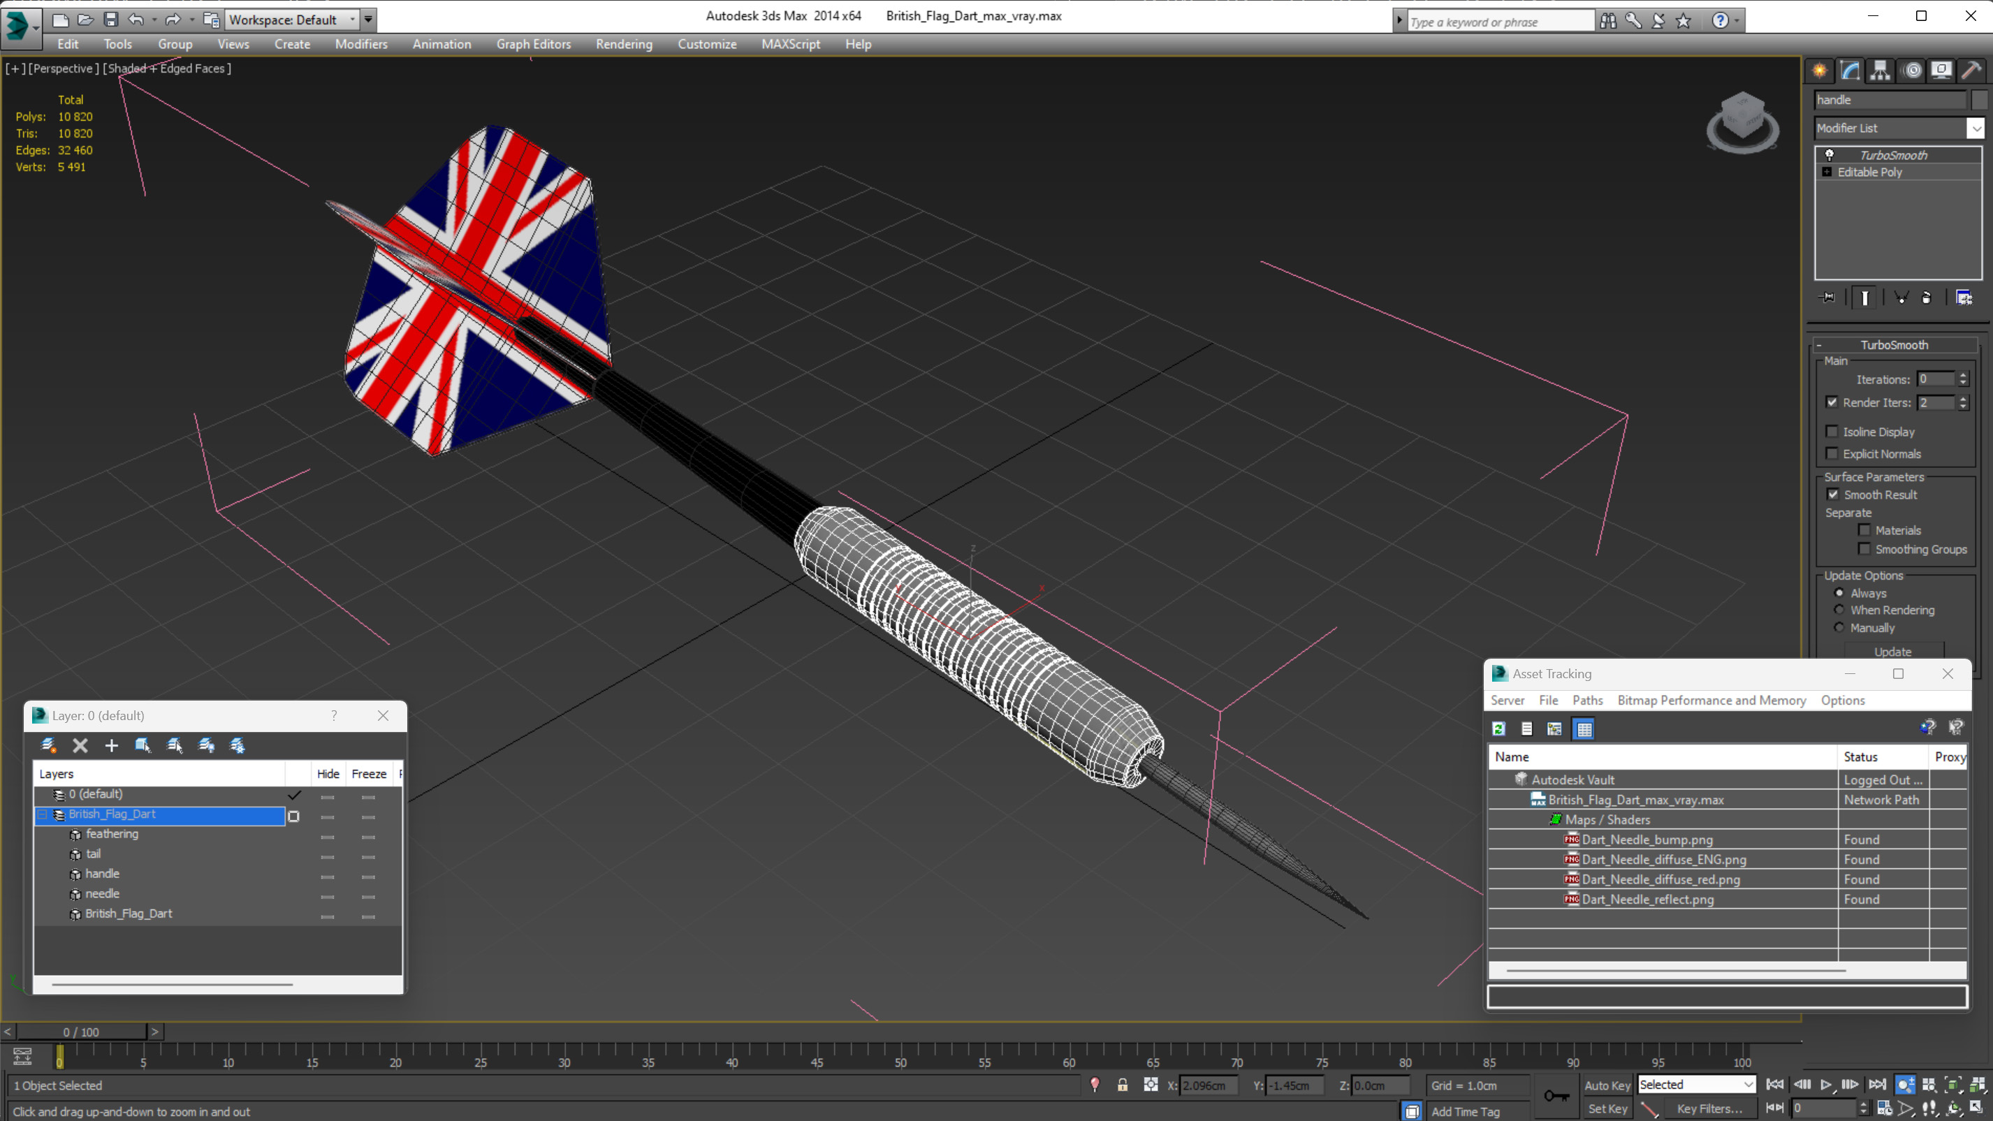Screen dimensions: 1993x1121
Task: Toggle TurboSmooth modifier lightbulb in stack
Action: pyautogui.click(x=1830, y=155)
